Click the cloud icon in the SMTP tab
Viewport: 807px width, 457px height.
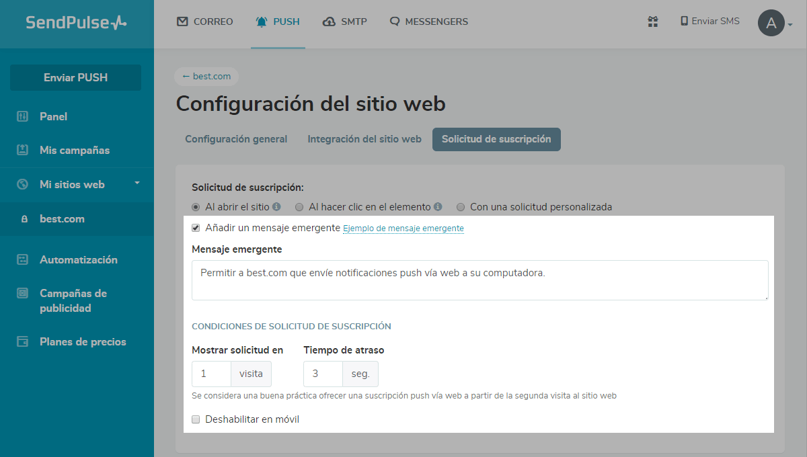point(329,22)
